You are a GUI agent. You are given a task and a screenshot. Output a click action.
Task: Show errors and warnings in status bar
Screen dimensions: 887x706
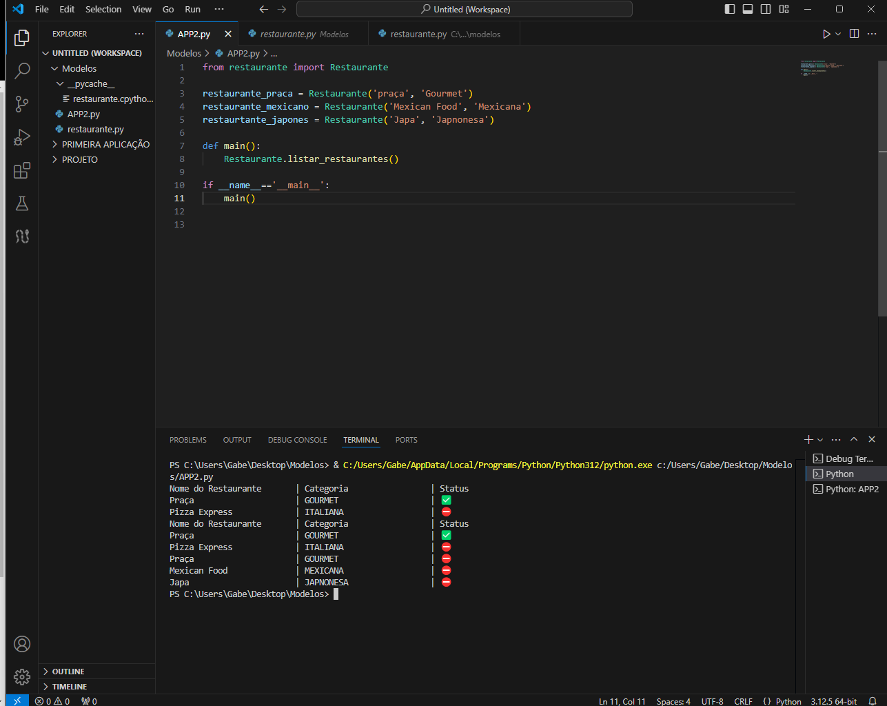[x=52, y=700]
